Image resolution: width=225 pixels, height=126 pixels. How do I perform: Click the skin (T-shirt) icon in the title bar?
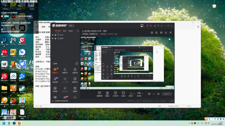(x=158, y=26)
